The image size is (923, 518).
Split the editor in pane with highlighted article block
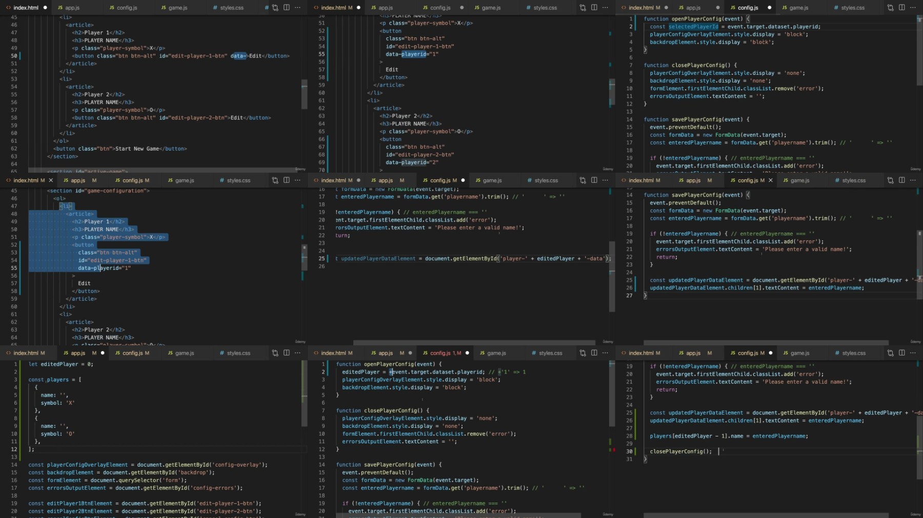[286, 180]
